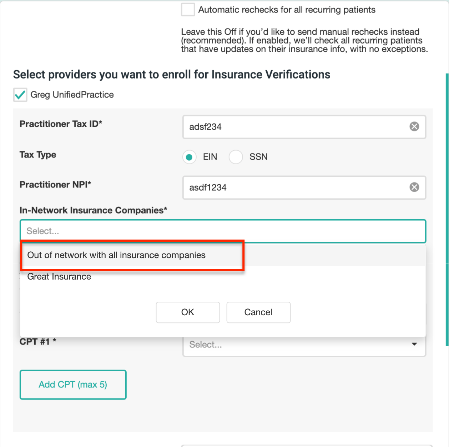Image resolution: width=449 pixels, height=447 pixels.
Task: Select the EIN tax type
Action: pyautogui.click(x=189, y=157)
